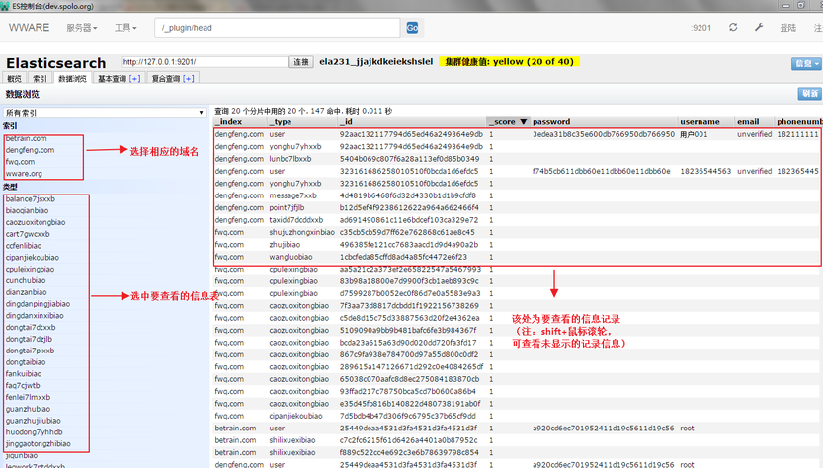Select type biaoqianbiao
This screenshot has width=823, height=468.
pos(27,210)
